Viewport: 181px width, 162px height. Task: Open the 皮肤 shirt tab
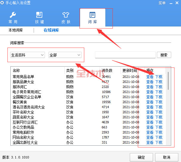point(66,18)
